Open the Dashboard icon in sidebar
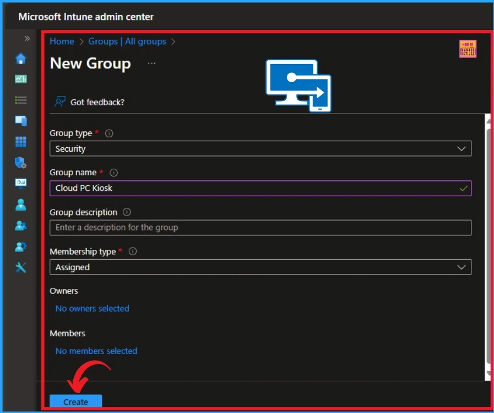The image size is (494, 413). [x=21, y=79]
